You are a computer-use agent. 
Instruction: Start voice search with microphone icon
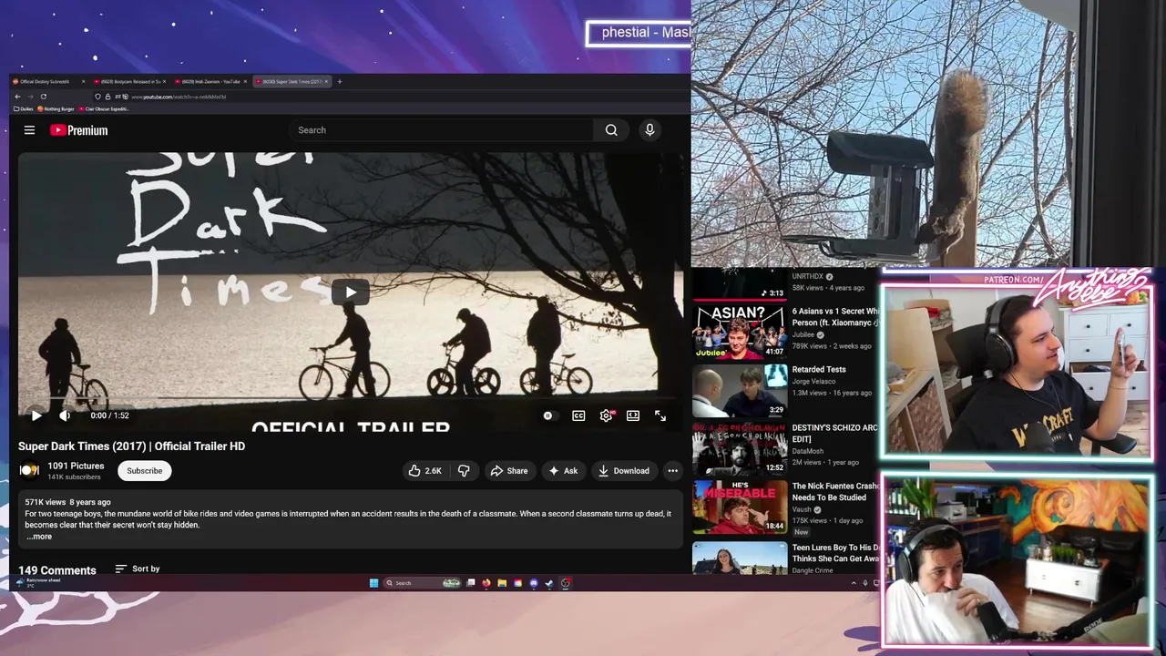point(649,130)
